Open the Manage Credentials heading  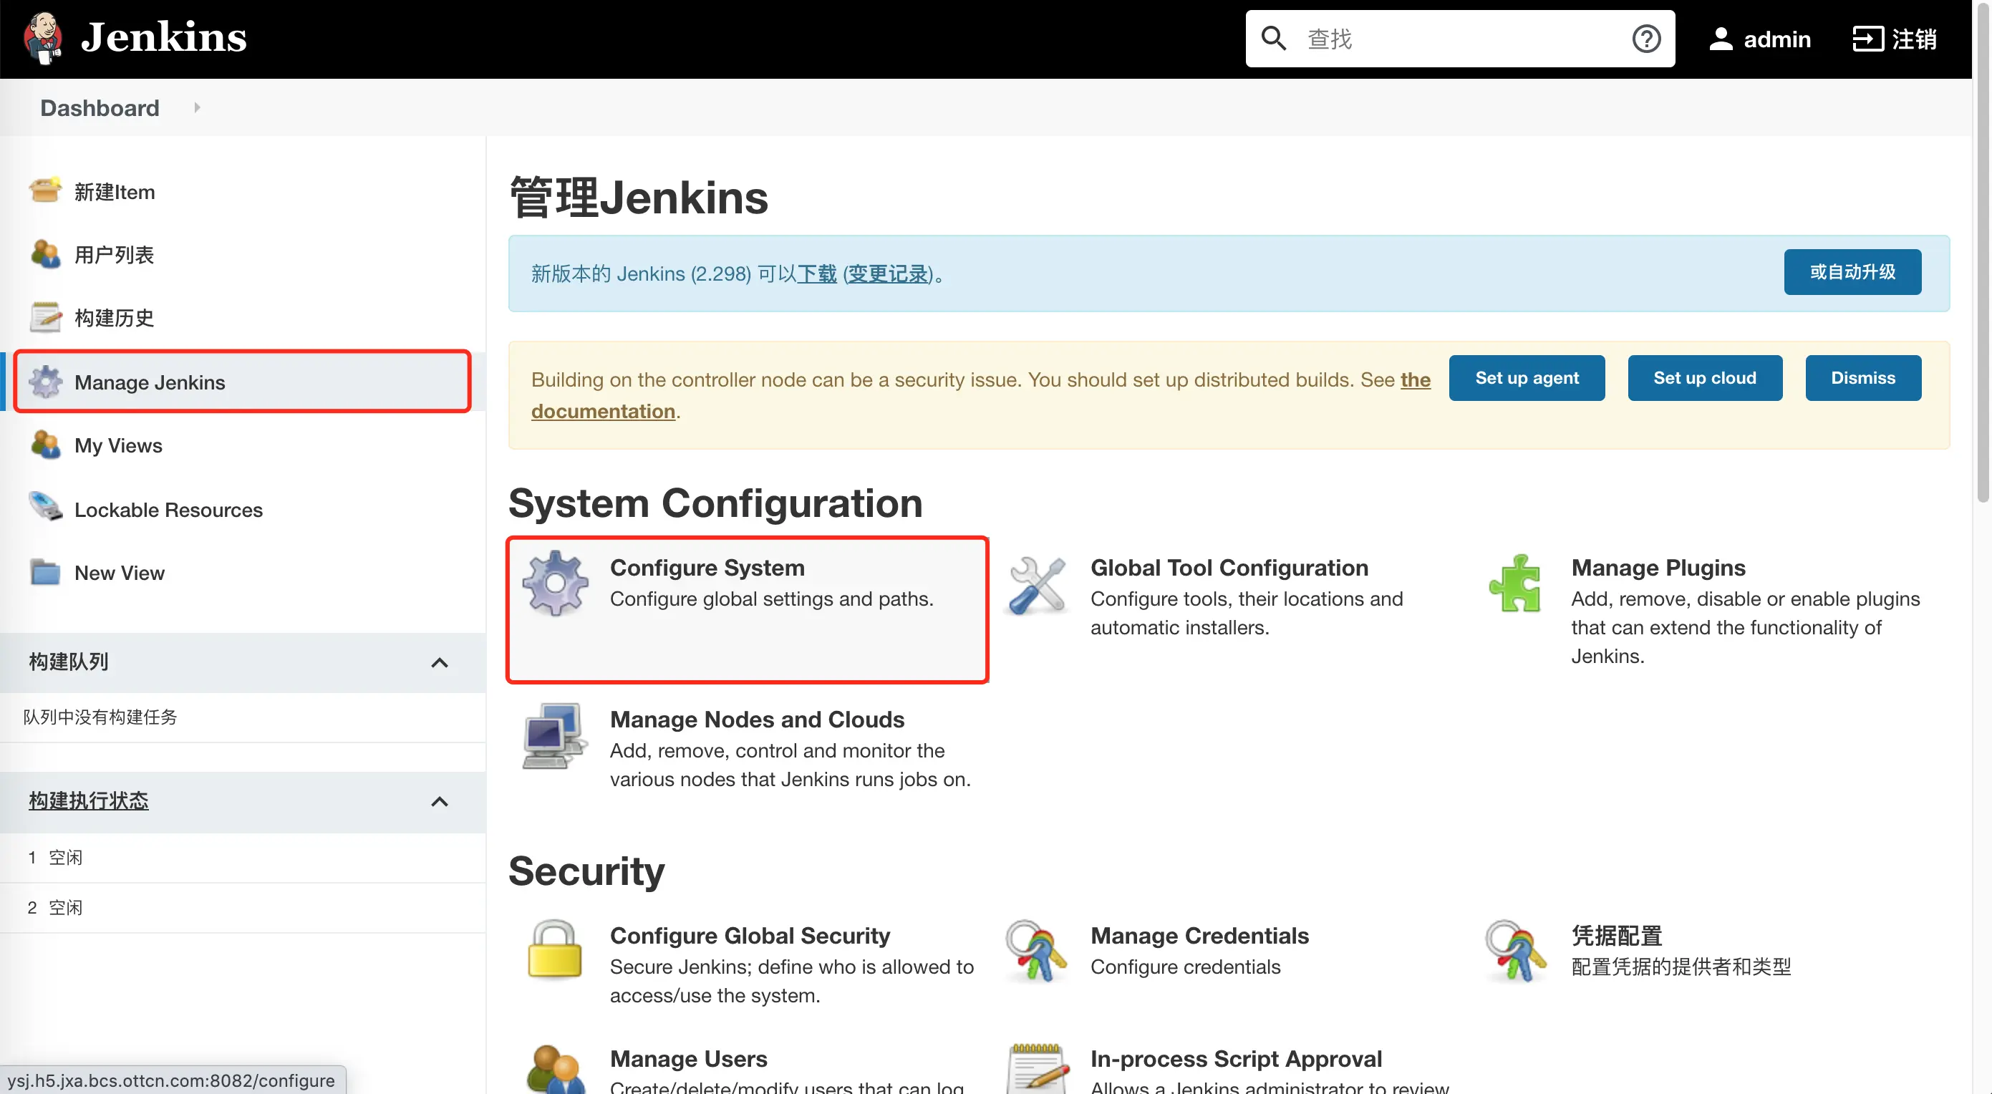(x=1199, y=935)
